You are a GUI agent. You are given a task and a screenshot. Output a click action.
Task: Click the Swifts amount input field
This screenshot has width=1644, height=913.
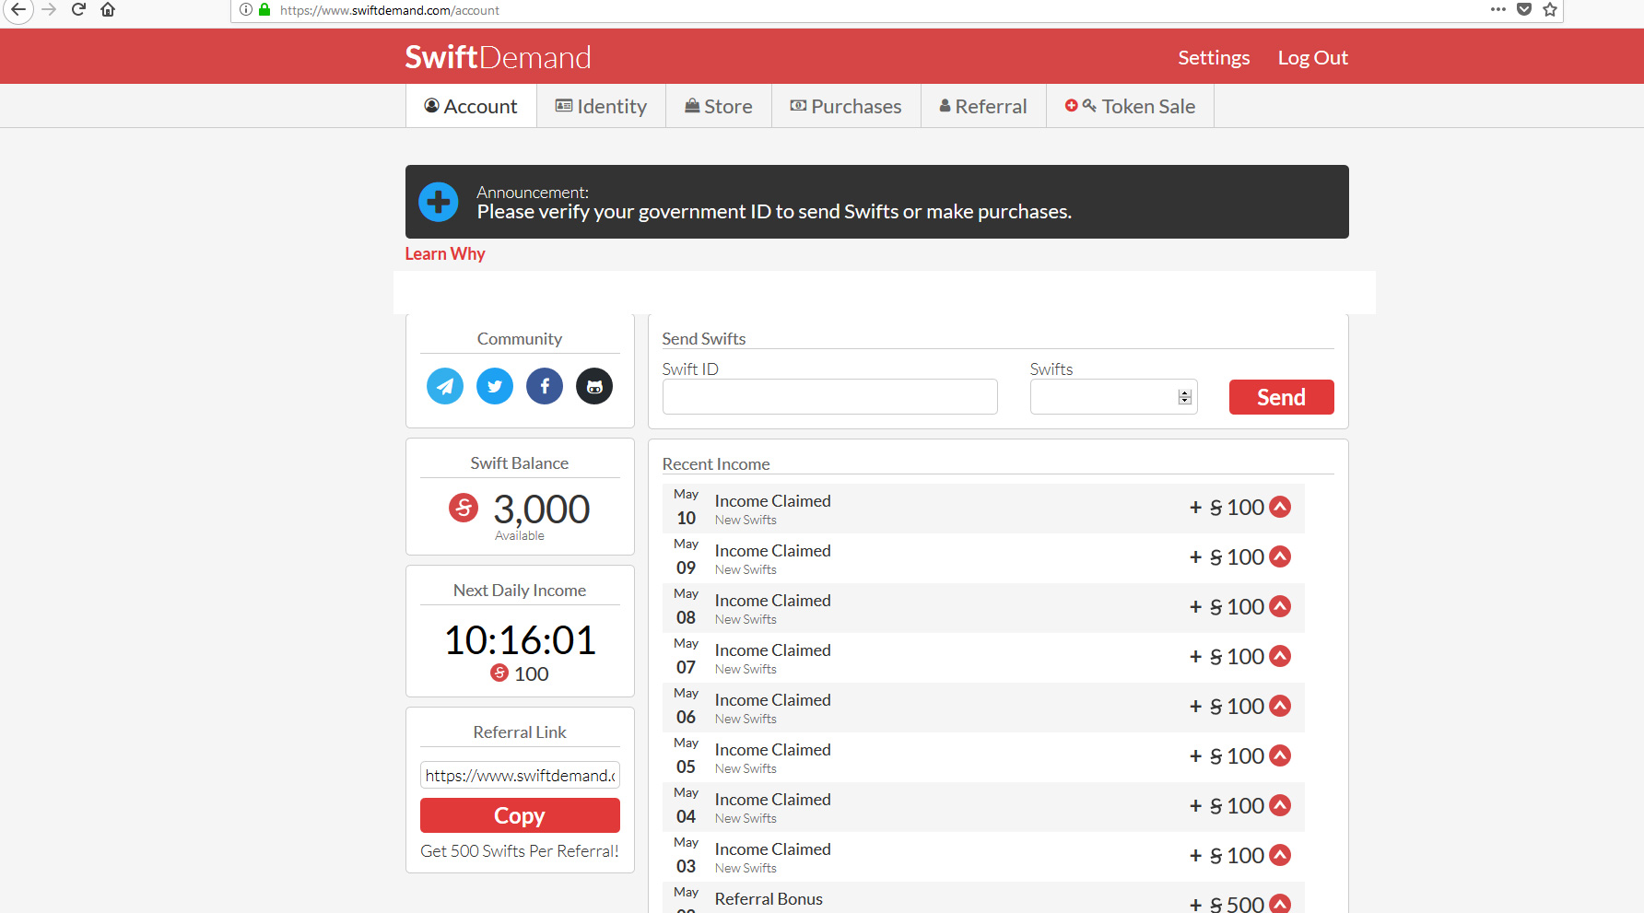pyautogui.click(x=1113, y=396)
